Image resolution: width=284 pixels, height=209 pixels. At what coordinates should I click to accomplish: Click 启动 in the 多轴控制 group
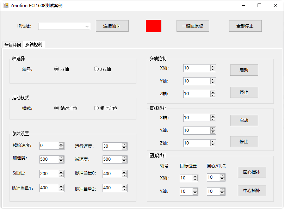pyautogui.click(x=244, y=70)
